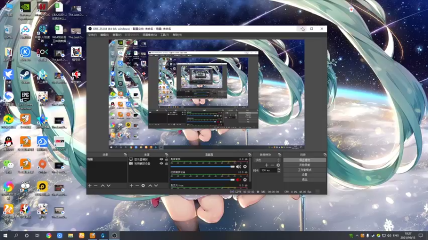Open the Tools menu in OBS
428x240 pixels.
(164, 35)
